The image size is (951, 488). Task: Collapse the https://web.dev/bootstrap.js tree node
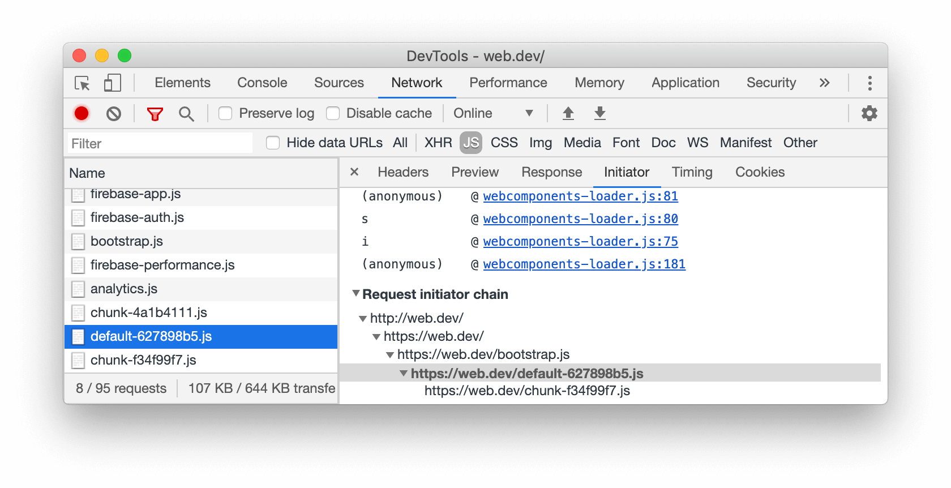tap(390, 355)
